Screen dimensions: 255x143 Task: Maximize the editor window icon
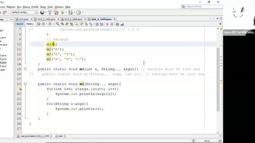click(x=221, y=19)
